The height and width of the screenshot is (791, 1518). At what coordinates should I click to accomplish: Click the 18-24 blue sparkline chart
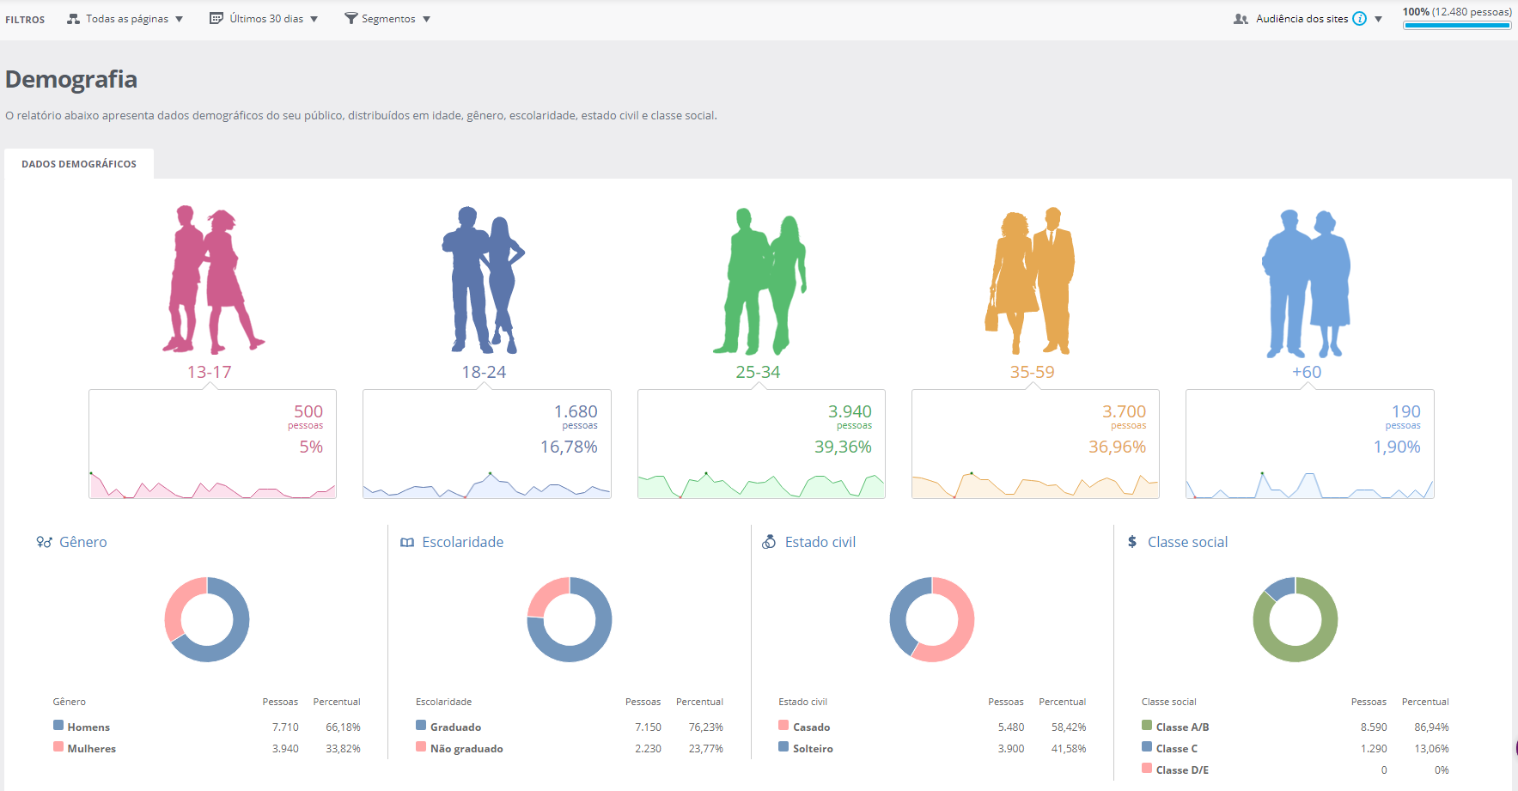tap(487, 485)
